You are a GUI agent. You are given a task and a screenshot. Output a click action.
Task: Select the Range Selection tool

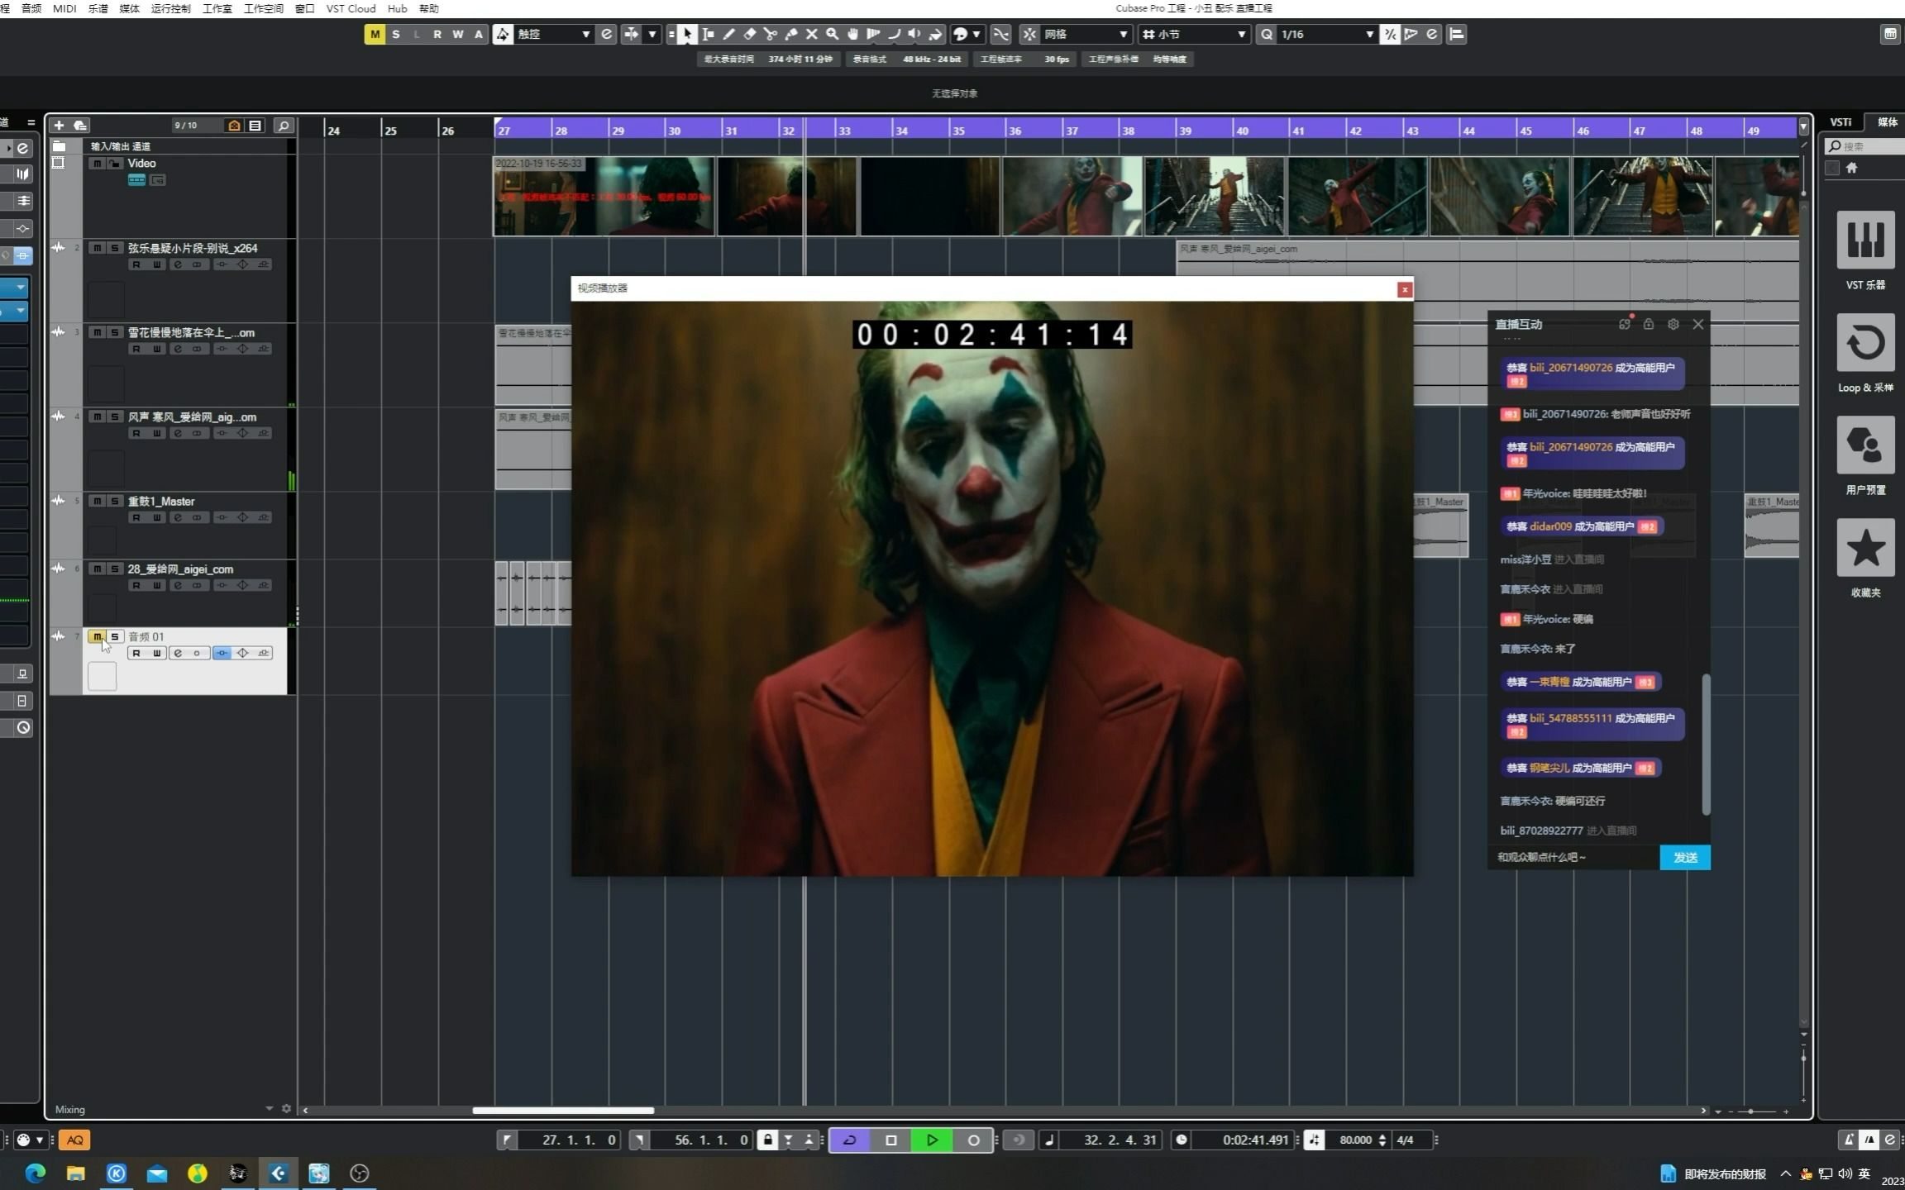coord(709,34)
